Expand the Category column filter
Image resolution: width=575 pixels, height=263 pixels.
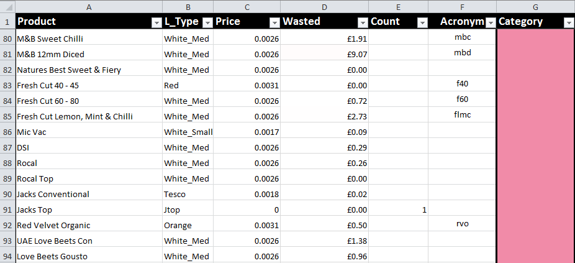tap(568, 22)
